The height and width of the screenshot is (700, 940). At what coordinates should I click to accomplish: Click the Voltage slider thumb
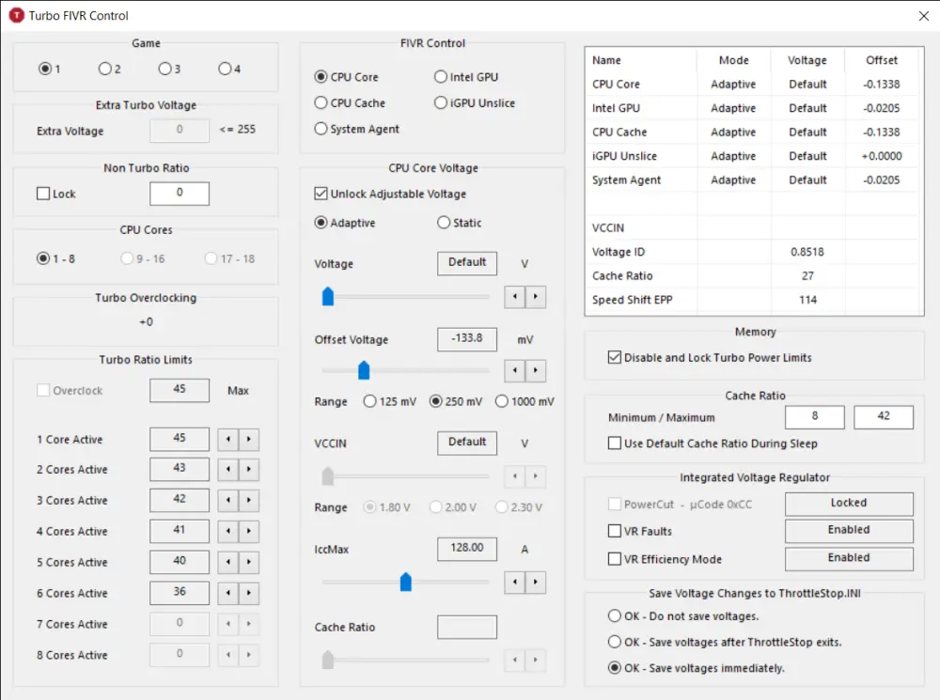point(328,296)
